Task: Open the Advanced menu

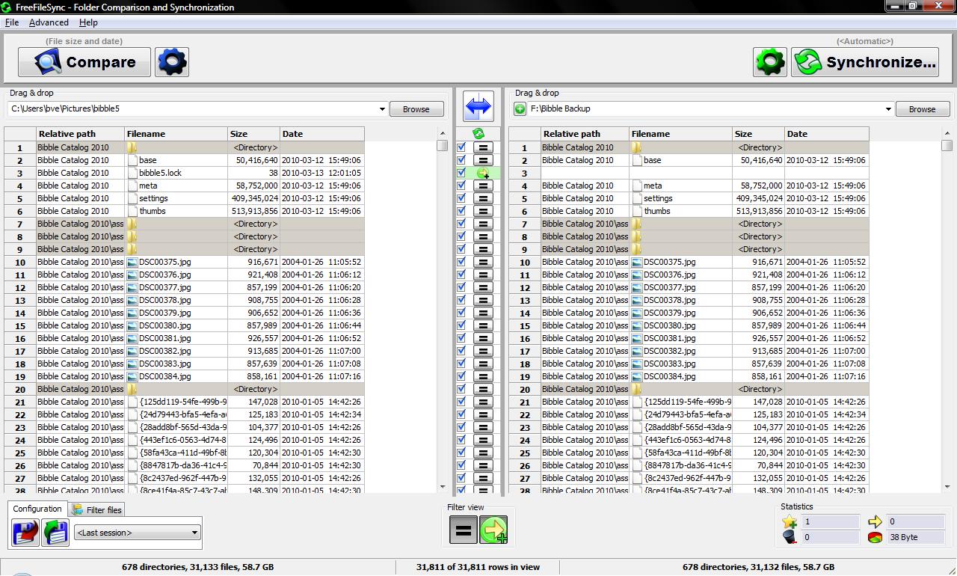Action: 49,22
